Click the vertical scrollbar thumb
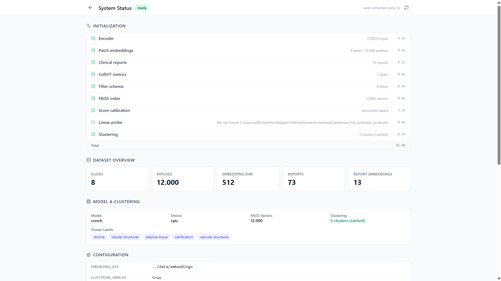Screen dimensions: 501x281 point(499,85)
